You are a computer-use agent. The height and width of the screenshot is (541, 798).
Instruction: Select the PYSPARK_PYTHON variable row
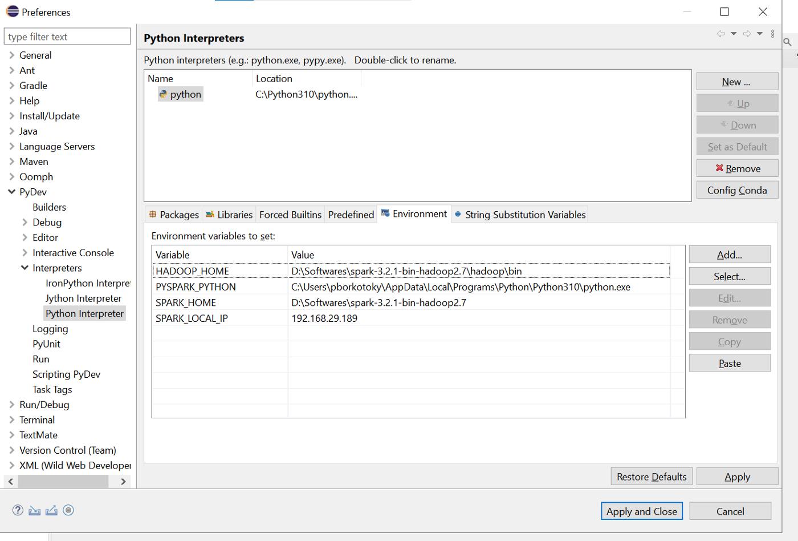pos(411,286)
